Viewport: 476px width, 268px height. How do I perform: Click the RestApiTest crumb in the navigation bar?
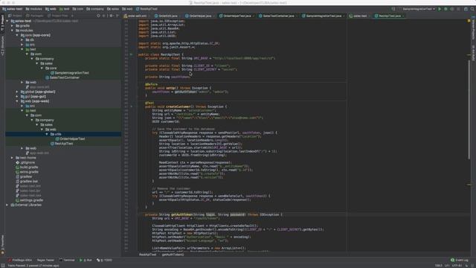coord(147,9)
